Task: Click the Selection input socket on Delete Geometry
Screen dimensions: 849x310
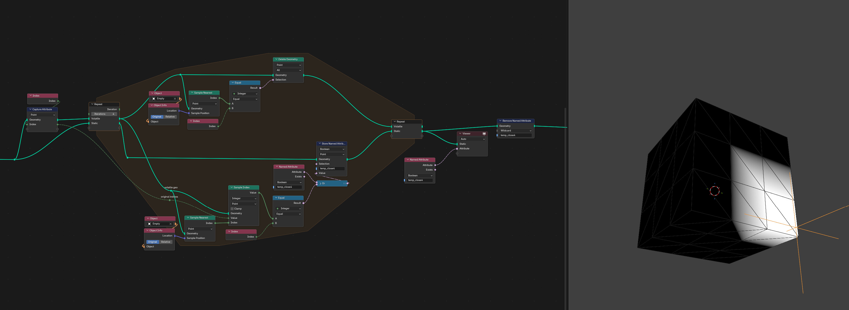Action: (273, 80)
